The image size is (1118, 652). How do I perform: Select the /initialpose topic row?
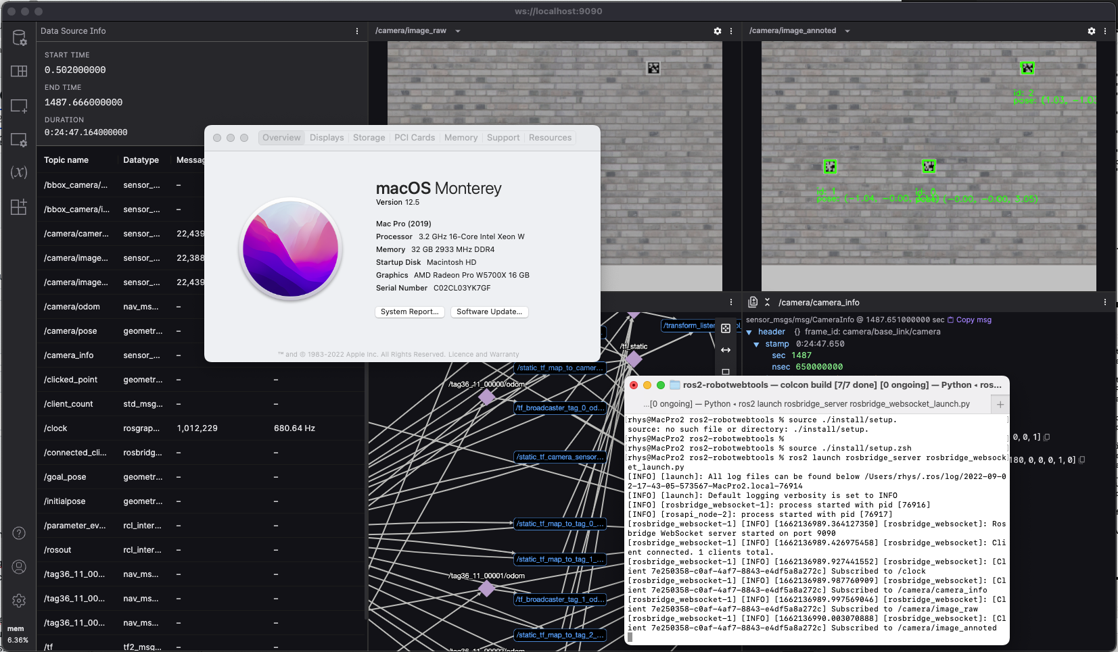pos(201,501)
